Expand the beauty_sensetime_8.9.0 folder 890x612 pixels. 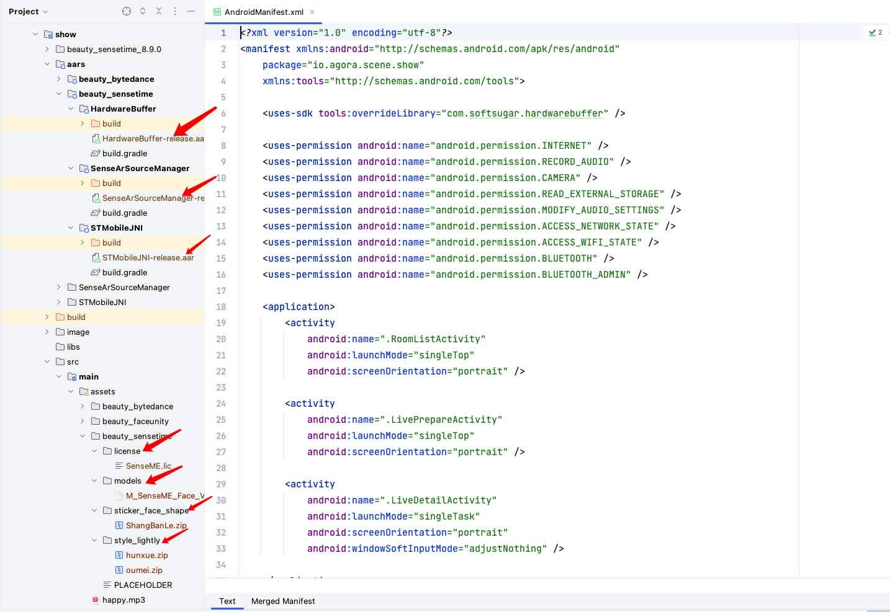pyautogui.click(x=47, y=49)
